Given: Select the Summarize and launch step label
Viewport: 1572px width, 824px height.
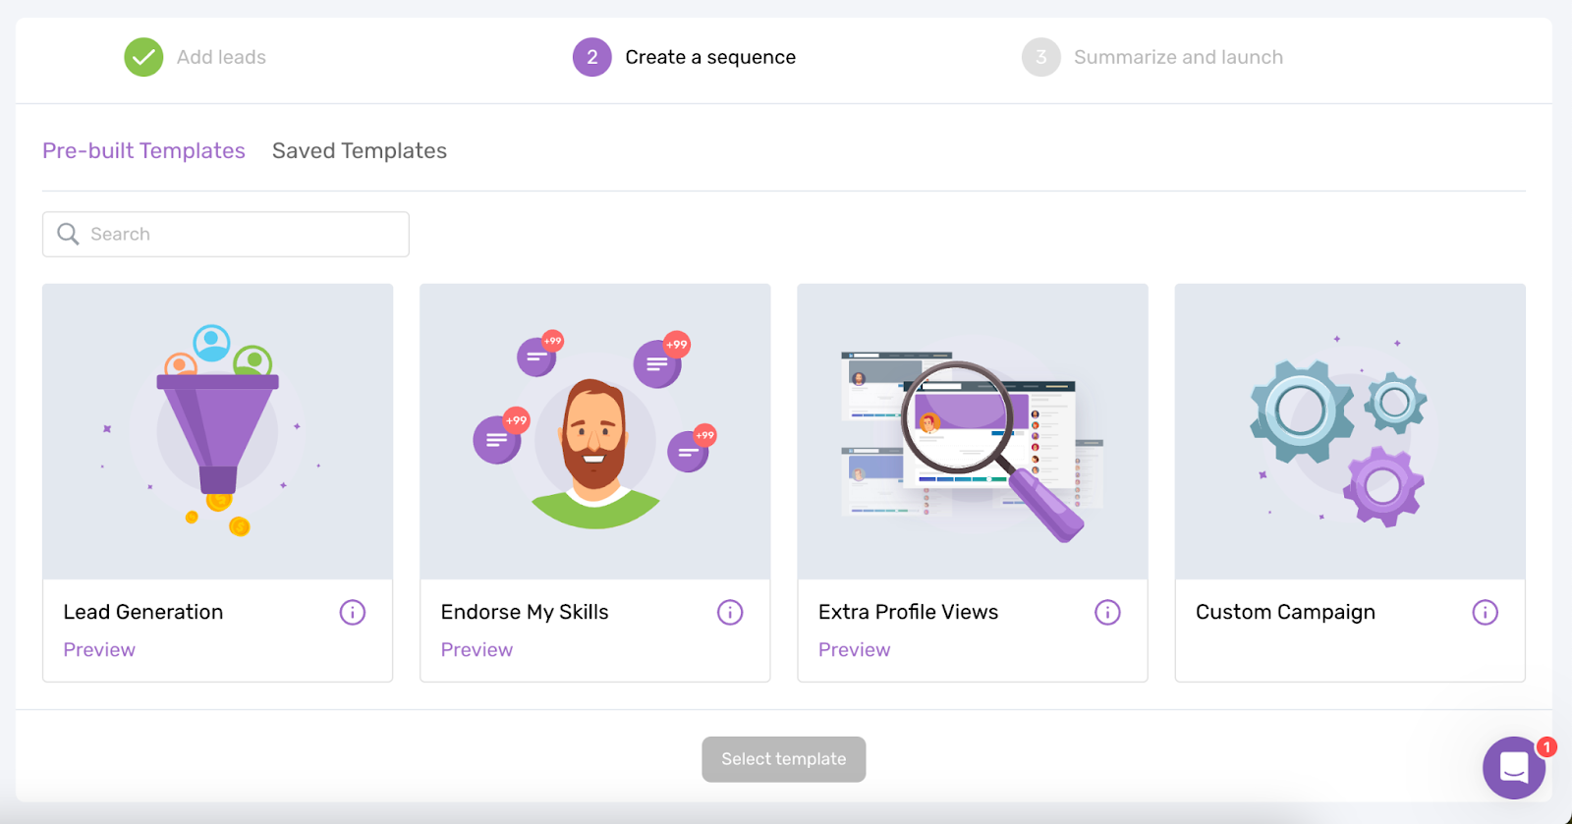Looking at the screenshot, I should (x=1178, y=57).
